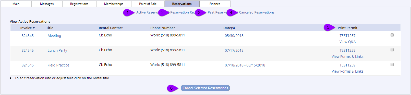Open the Registrations tab
Image resolution: width=411 pixels, height=95 pixels.
pyautogui.click(x=79, y=4)
